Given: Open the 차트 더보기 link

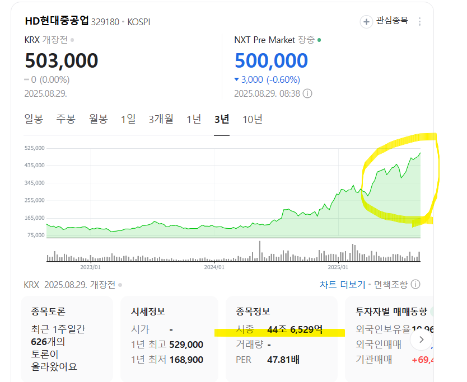Looking at the screenshot, I should pyautogui.click(x=342, y=285).
